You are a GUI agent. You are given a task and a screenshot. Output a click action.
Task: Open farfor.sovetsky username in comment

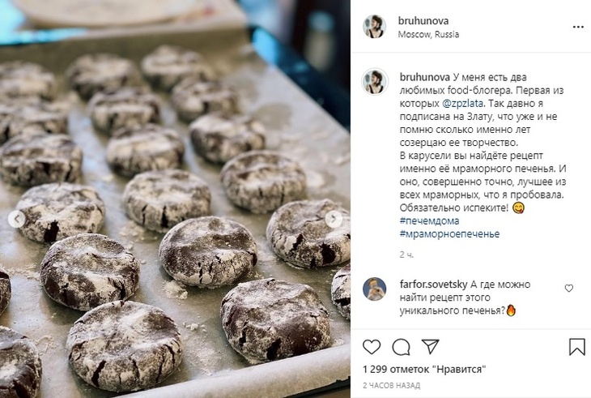[433, 285]
